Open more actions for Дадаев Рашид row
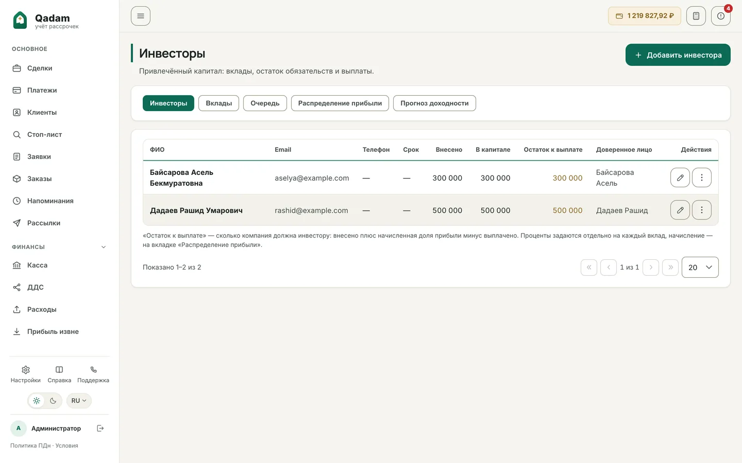742x463 pixels. click(x=702, y=210)
